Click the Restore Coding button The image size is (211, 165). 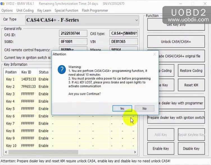point(191,70)
